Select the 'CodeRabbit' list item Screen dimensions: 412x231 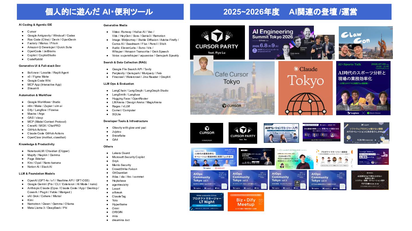point(35,59)
